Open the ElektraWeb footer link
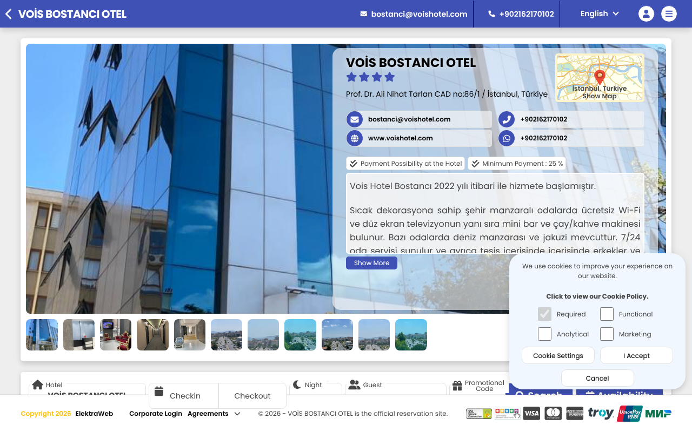 (x=94, y=414)
